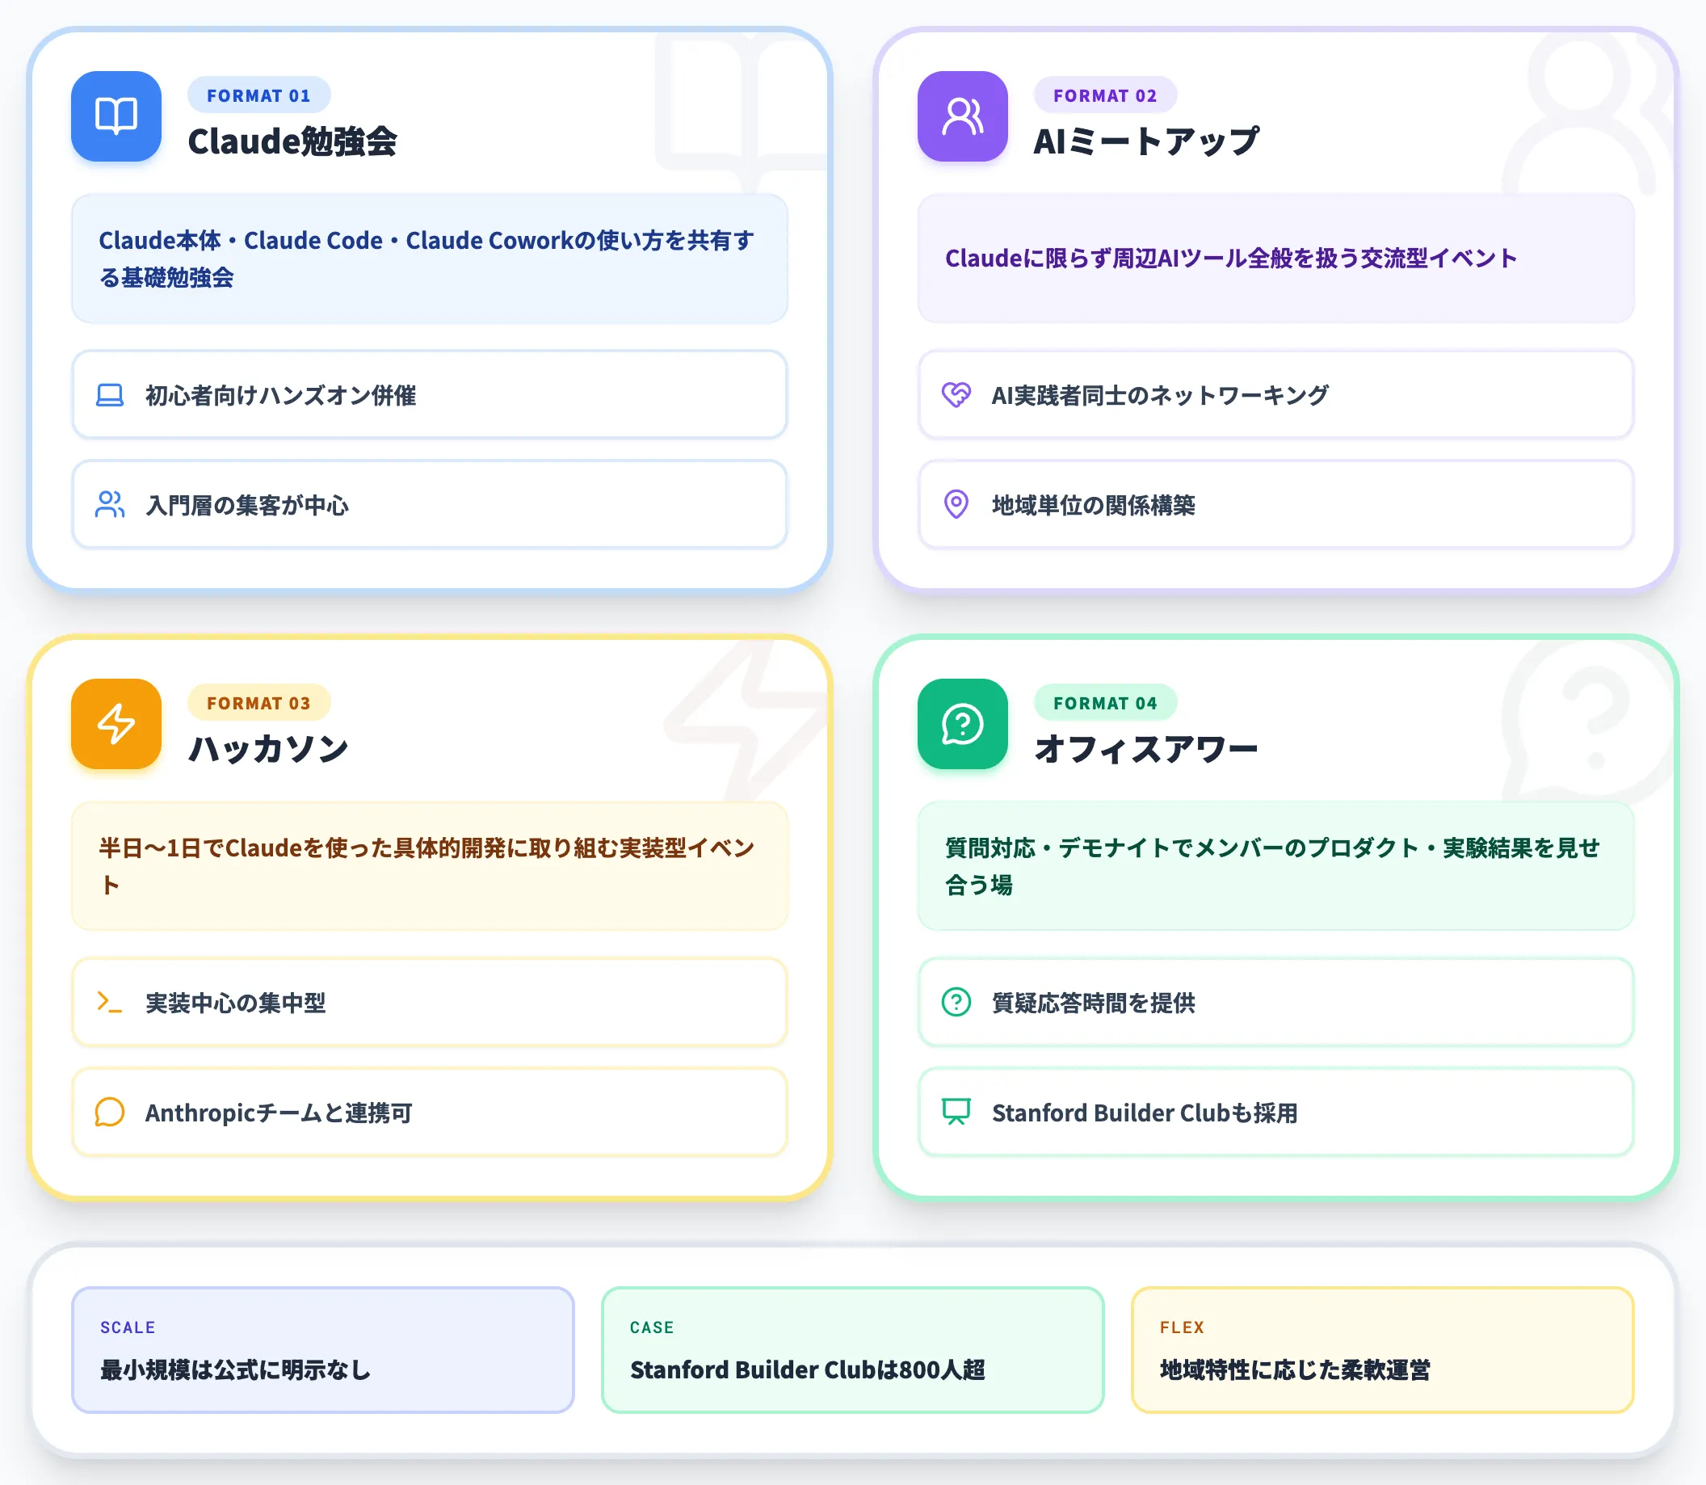Screen dimensions: 1706x1485
Task: Click the FLEX label in the bottom row
Action: click(1182, 1327)
